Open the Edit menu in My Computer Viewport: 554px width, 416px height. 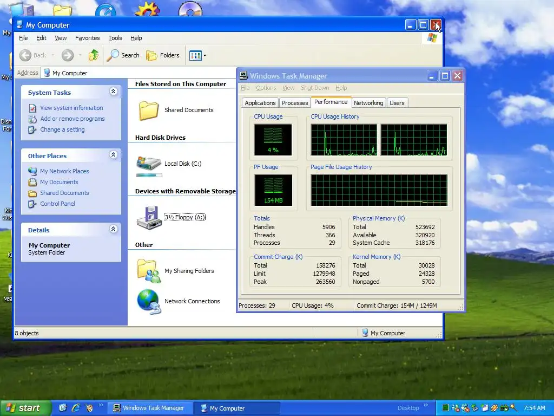click(41, 38)
